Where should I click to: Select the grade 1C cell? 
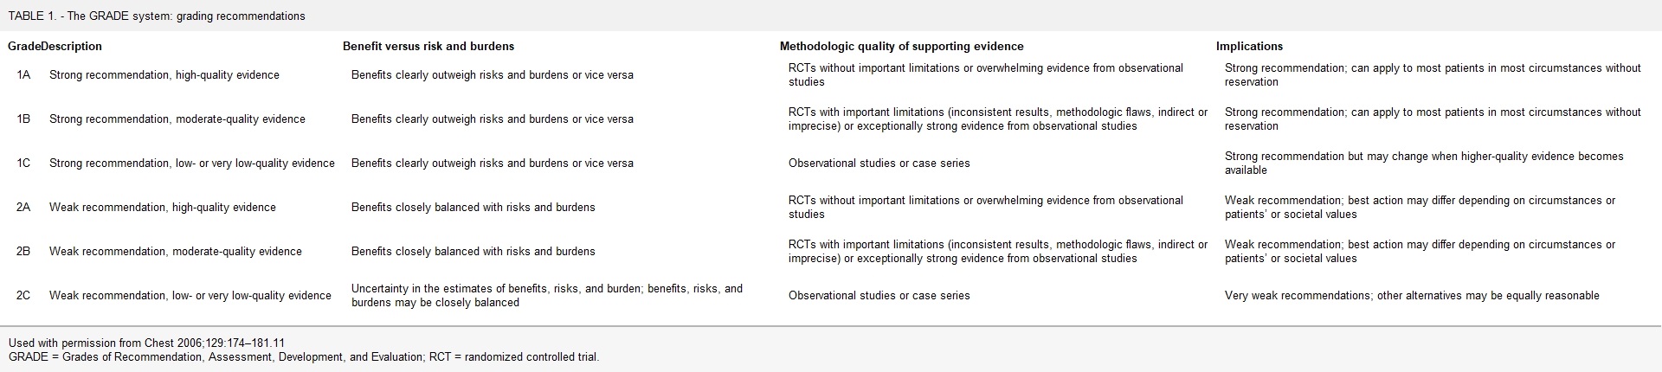tap(23, 164)
